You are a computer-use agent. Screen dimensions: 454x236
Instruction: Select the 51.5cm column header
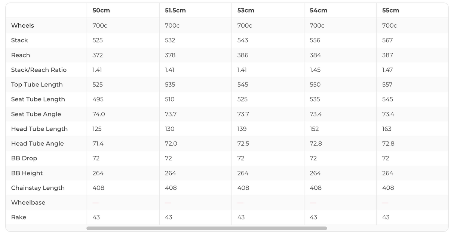click(175, 10)
